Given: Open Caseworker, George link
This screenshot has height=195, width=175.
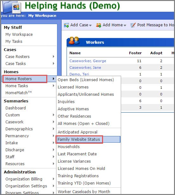Looking at the screenshot, I should pos(88,61).
